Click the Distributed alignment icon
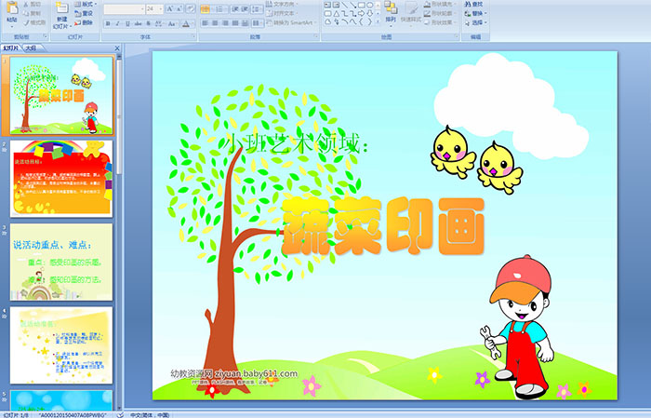This screenshot has height=418, width=651. [245, 23]
